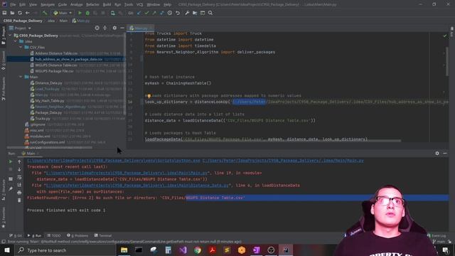455x256 pixels.
Task: Click the Distance_Data.py link in traceback
Action: (137, 185)
